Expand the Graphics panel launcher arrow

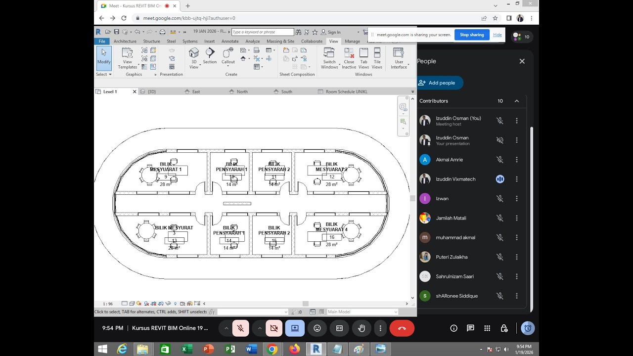click(155, 75)
